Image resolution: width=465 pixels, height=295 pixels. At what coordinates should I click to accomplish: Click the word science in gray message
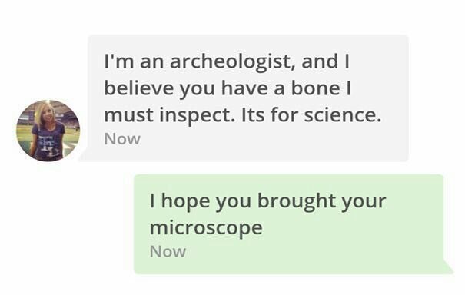[x=342, y=115]
